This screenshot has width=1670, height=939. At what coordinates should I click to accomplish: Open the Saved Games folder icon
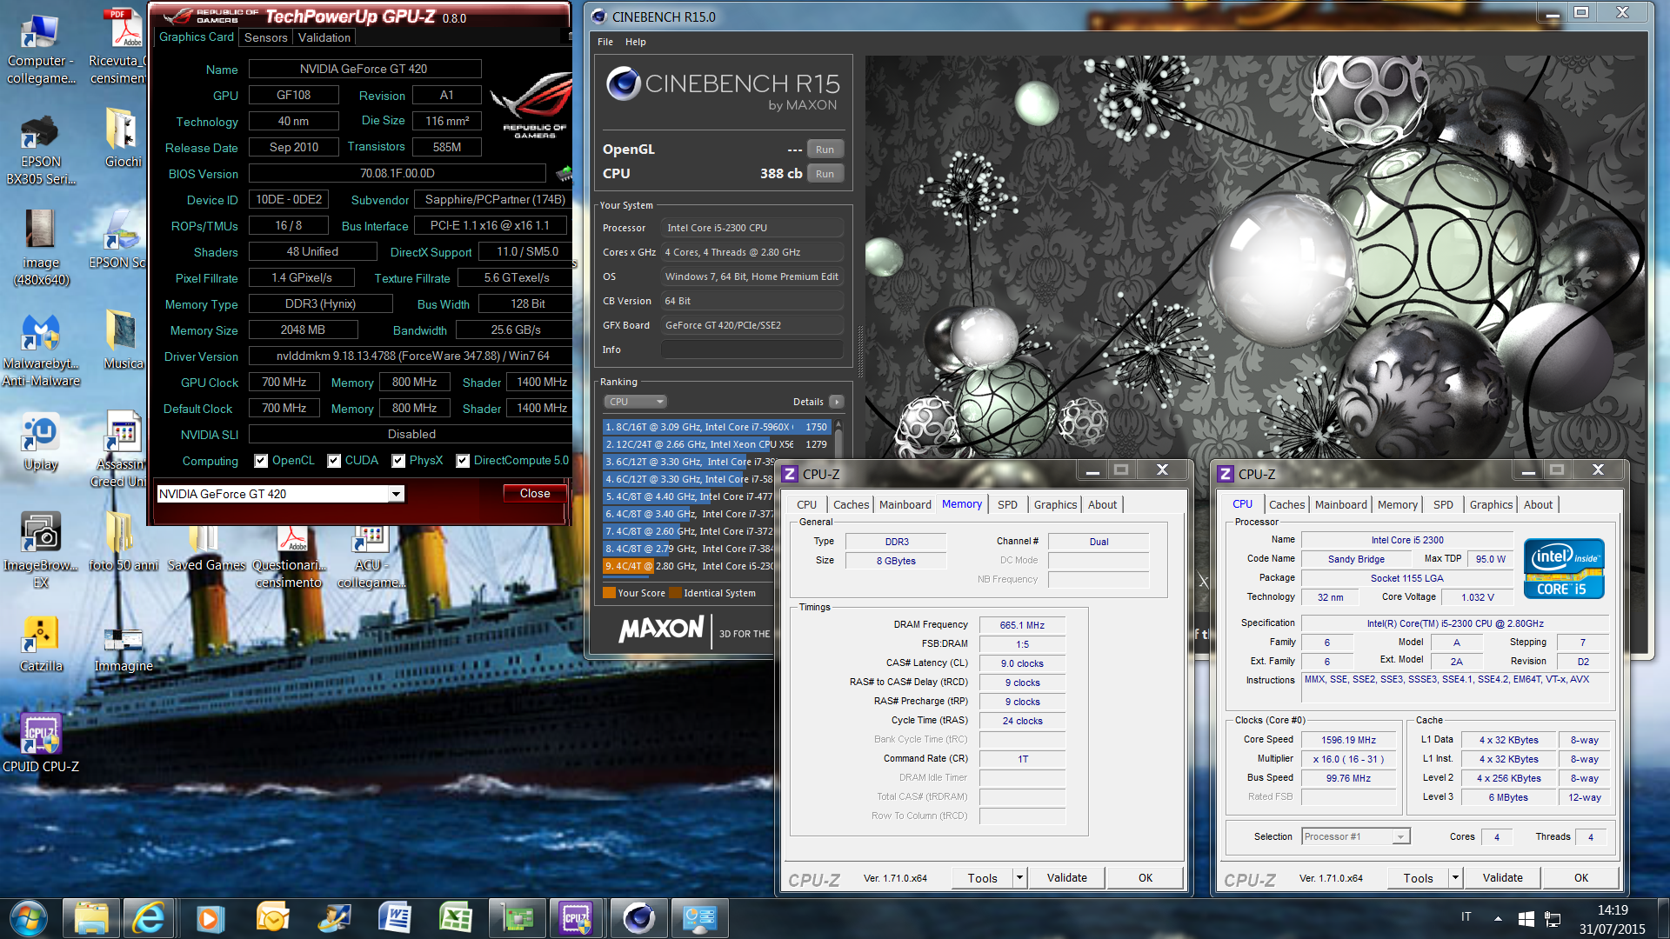[x=206, y=549]
